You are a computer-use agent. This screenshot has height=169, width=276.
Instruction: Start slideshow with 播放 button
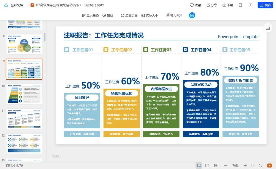pos(108,15)
